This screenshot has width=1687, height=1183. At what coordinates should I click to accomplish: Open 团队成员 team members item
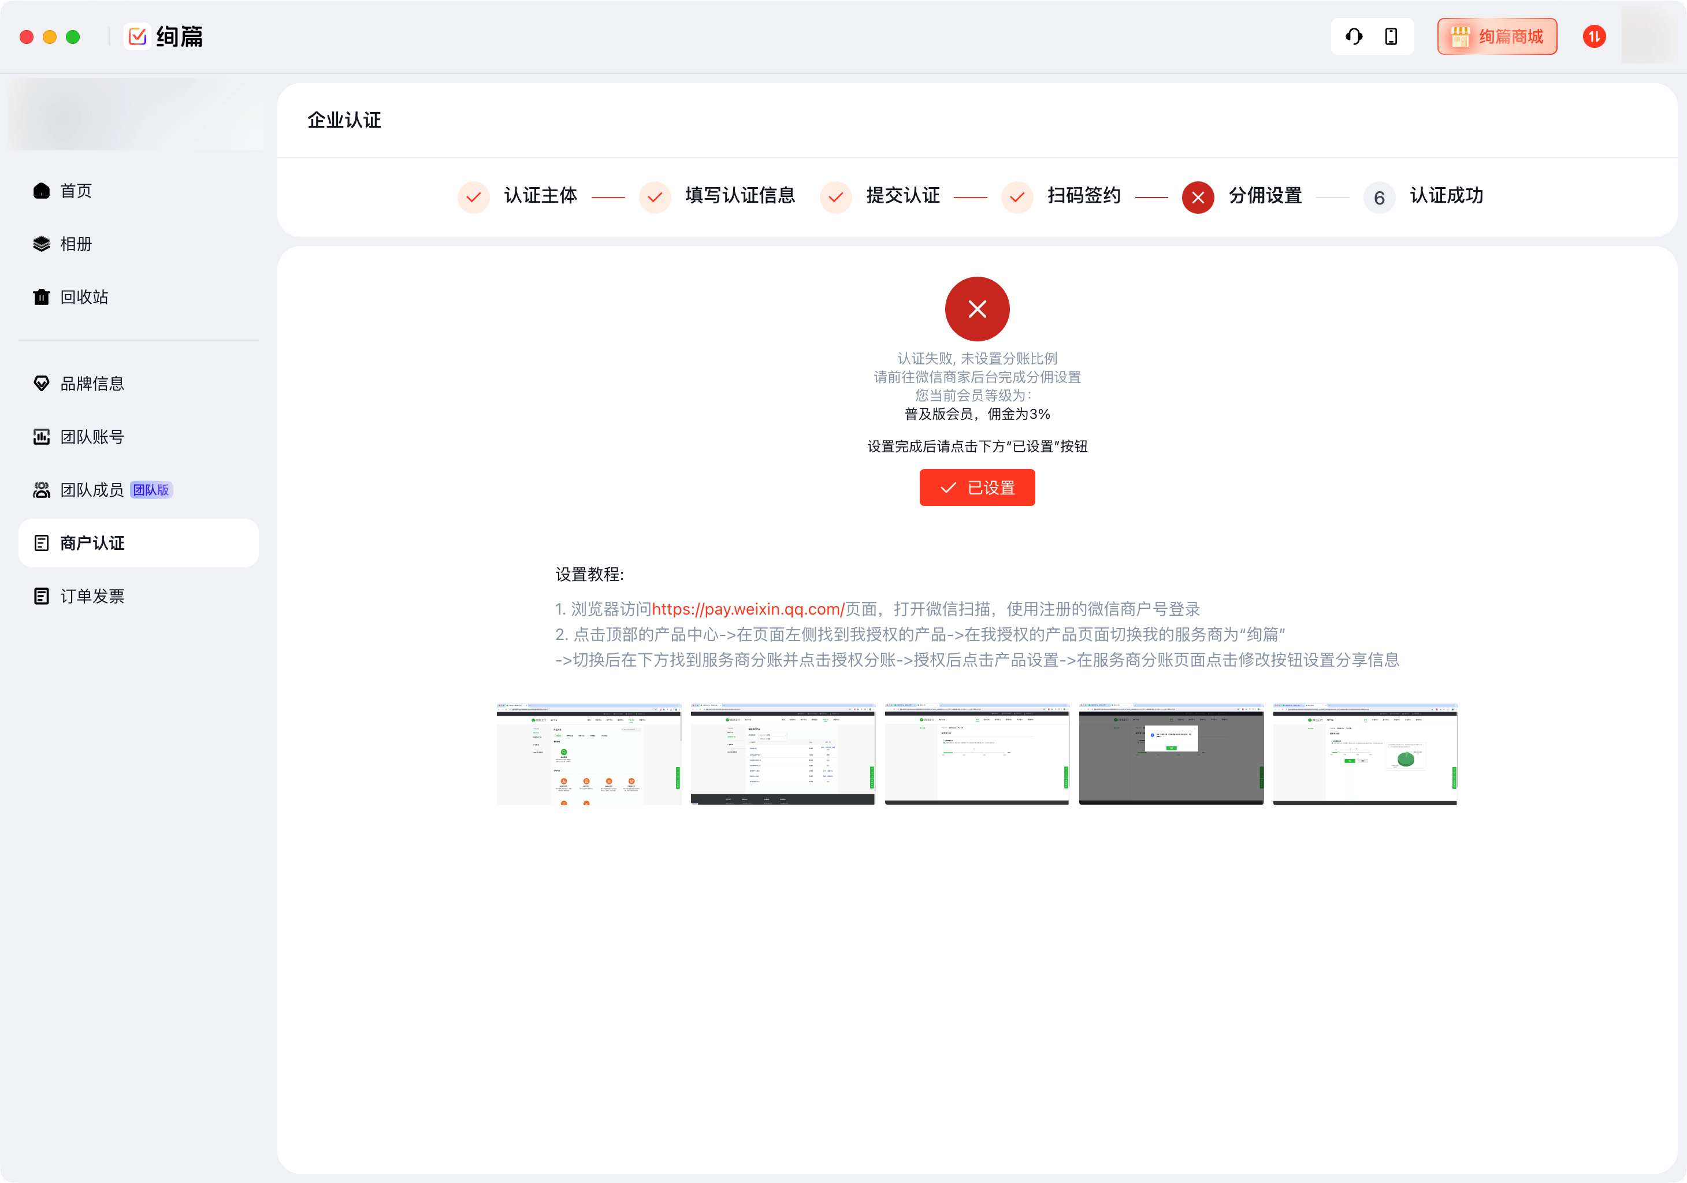point(92,490)
